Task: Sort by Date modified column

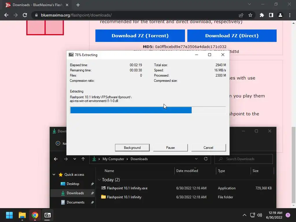Action: [x=187, y=171]
